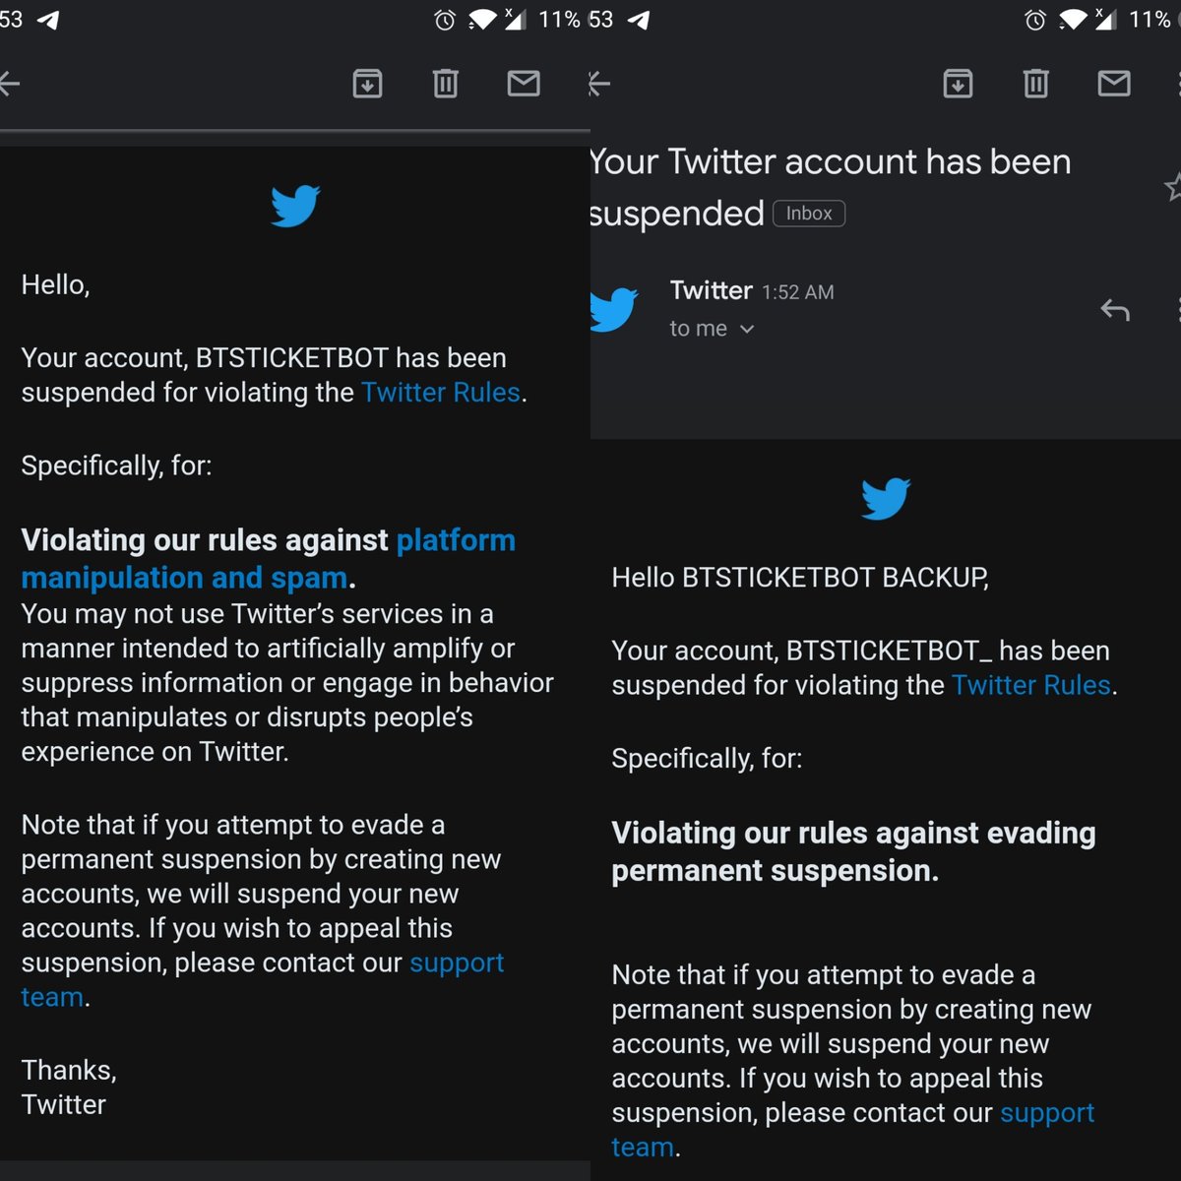
Task: Tap the Twitter bird logo in left email
Action: click(x=295, y=206)
